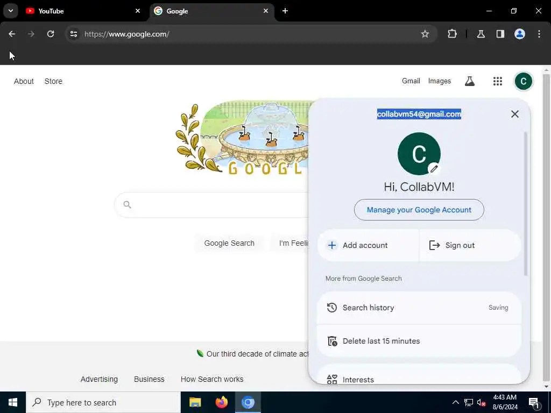Close the Google tab
Image resolution: width=551 pixels, height=413 pixels.
(266, 11)
